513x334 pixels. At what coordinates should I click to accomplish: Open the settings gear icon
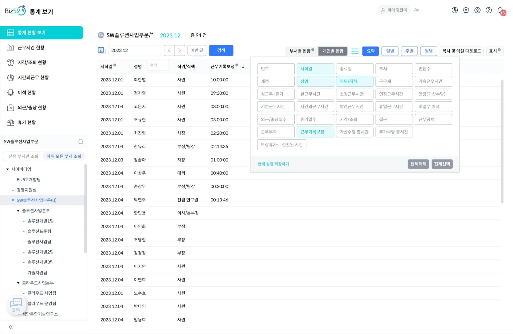(466, 10)
